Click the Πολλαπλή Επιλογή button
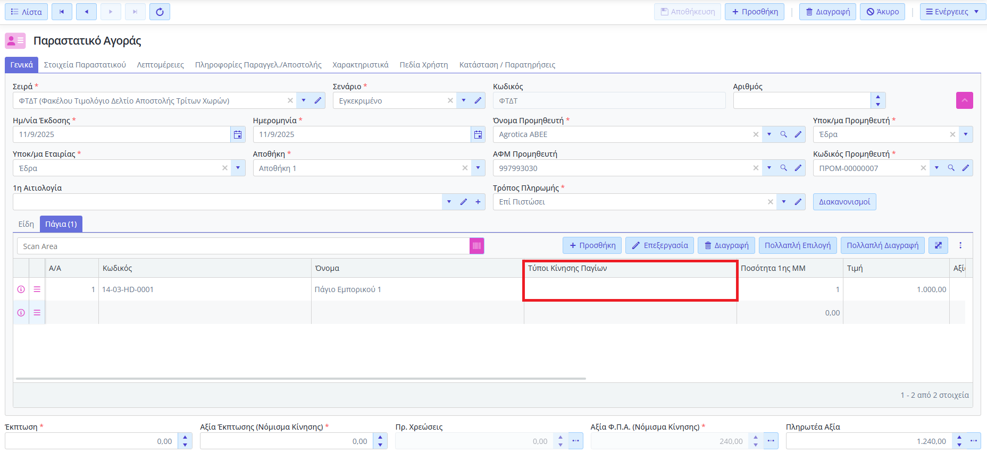 (x=797, y=245)
